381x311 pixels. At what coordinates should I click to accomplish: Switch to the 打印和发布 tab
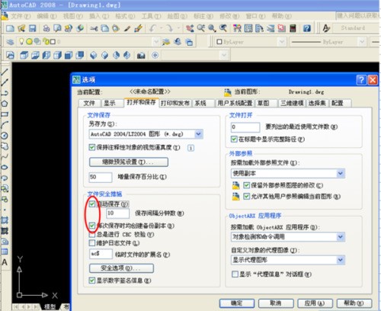pos(175,103)
